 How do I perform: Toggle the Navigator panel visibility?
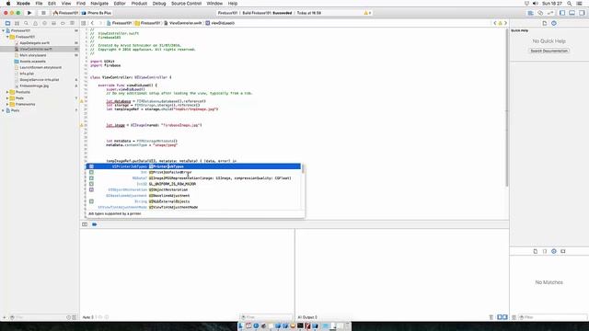click(562, 13)
